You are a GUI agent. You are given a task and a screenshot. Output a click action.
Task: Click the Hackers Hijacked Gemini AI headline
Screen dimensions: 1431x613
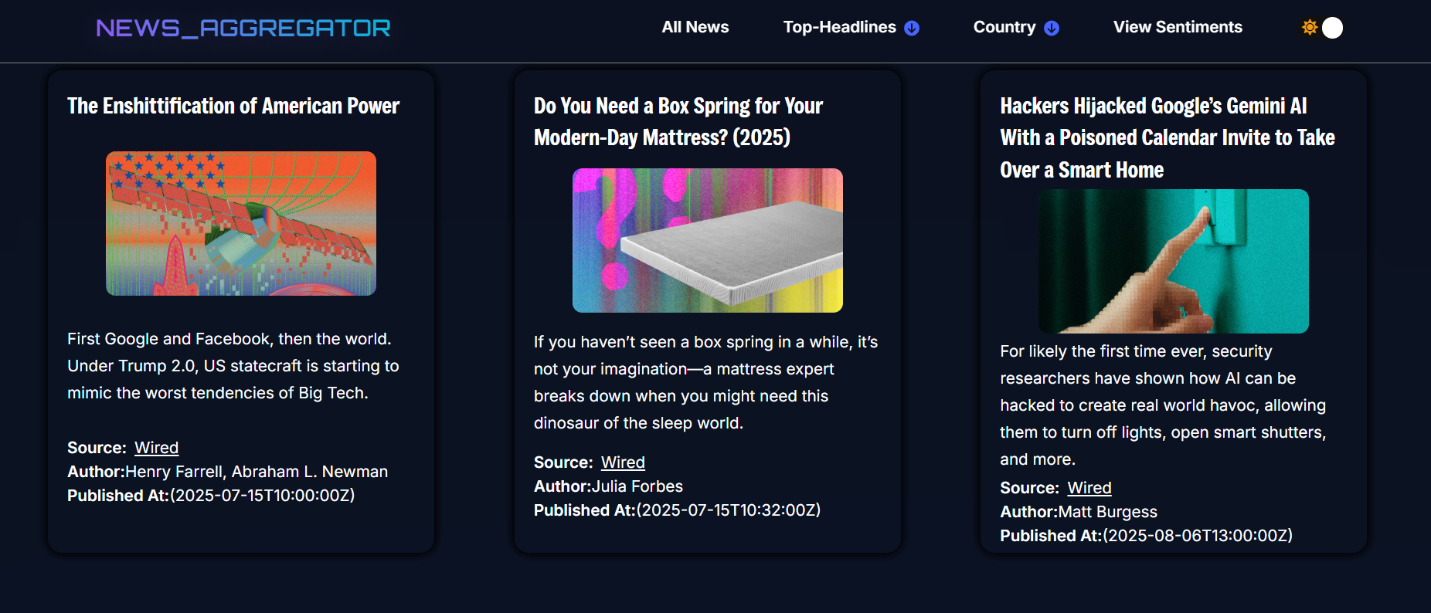coord(1168,137)
